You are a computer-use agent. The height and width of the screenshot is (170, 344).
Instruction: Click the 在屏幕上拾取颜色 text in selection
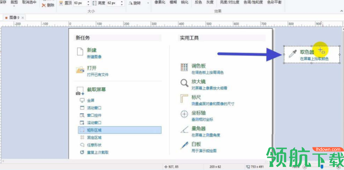315,59
